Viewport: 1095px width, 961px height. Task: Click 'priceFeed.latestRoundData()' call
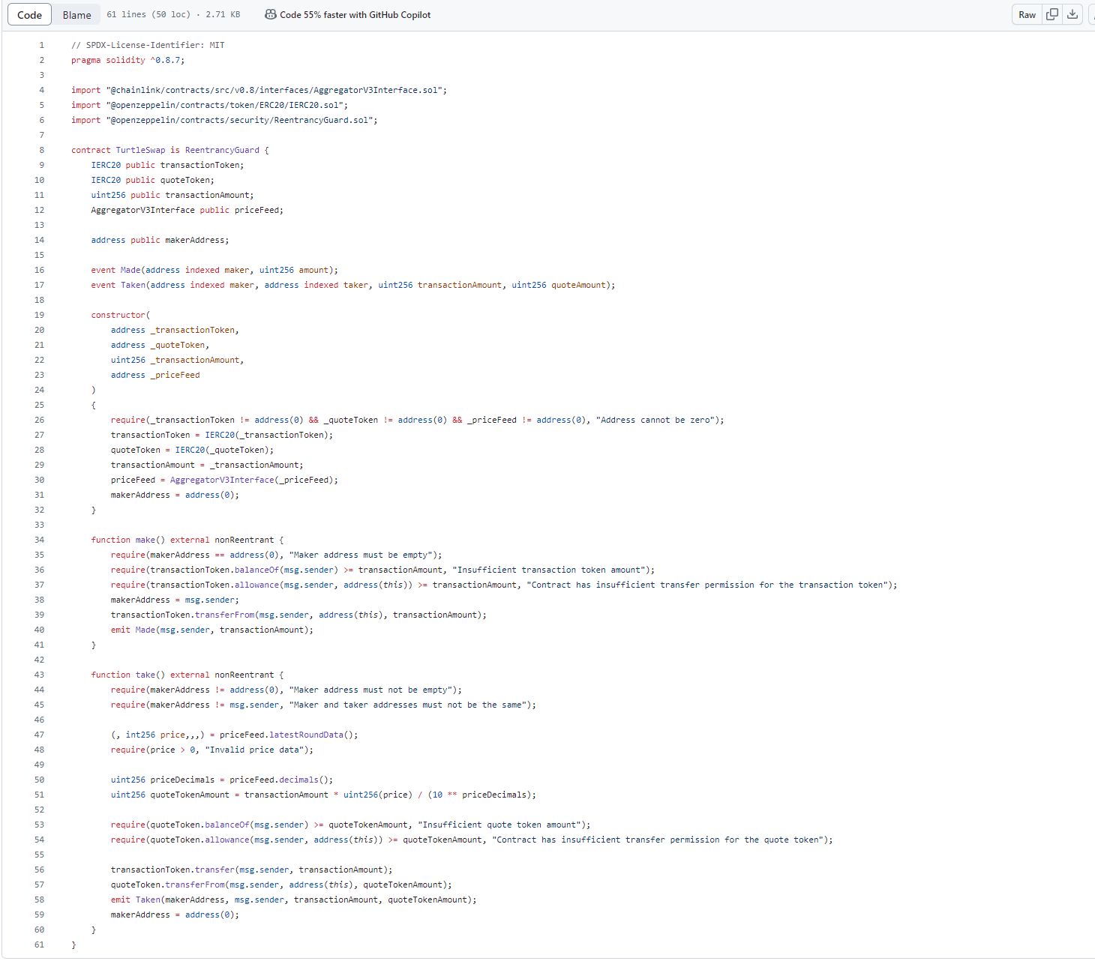[x=288, y=735]
